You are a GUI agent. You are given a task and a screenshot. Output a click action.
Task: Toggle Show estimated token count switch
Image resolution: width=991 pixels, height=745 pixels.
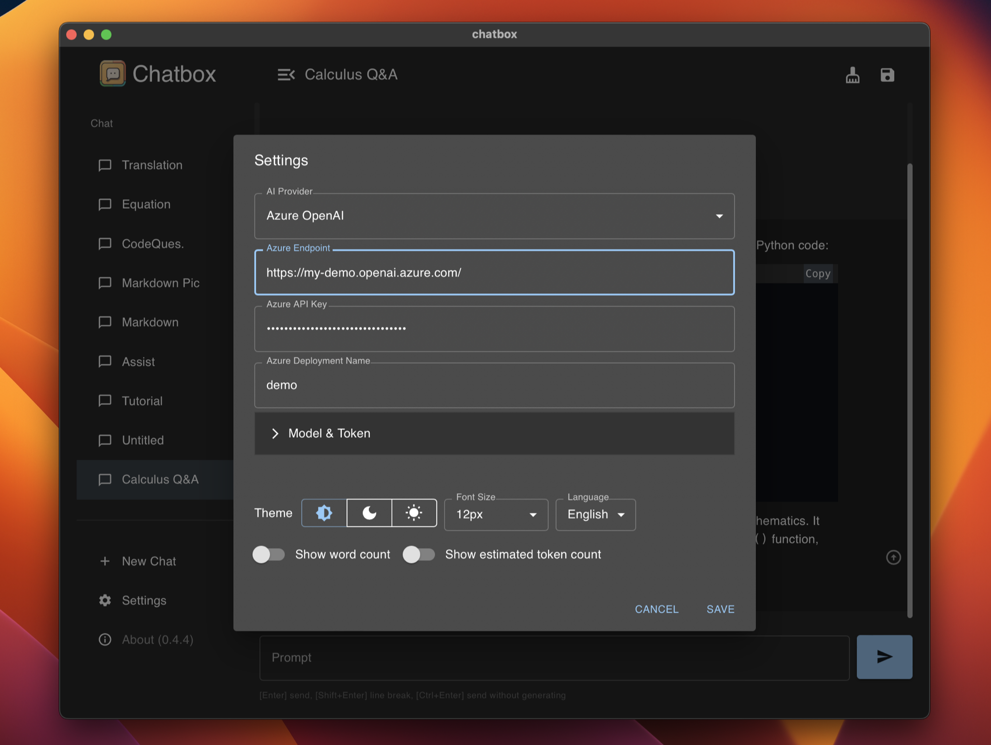pos(418,554)
